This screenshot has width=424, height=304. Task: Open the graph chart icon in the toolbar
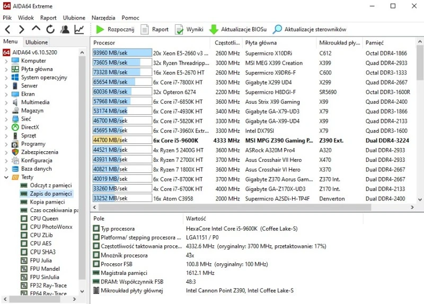(79, 29)
